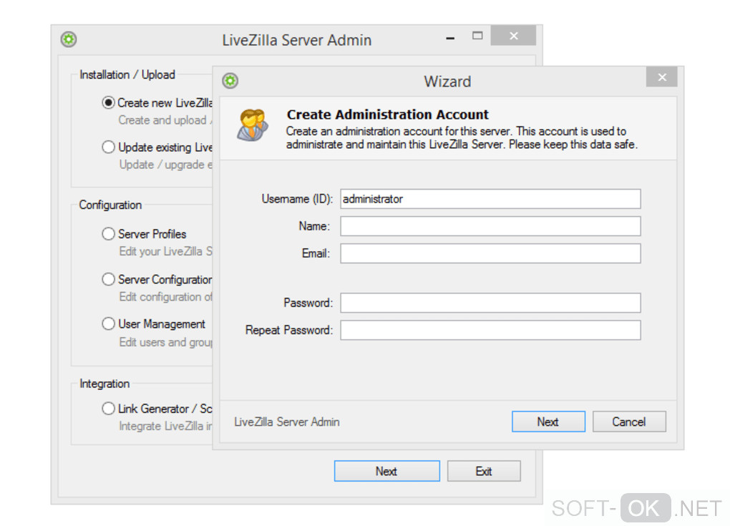Screen dimensions: 730x526
Task: Maximize the LiveZilla Server Admin window
Action: [x=477, y=36]
